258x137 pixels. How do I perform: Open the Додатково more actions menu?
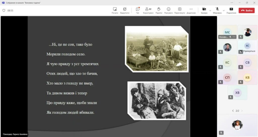[191, 10]
